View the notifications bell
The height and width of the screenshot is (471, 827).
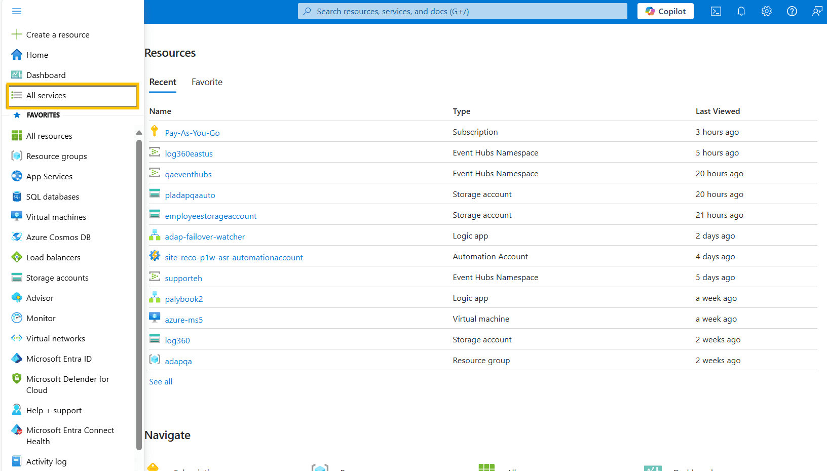click(x=741, y=11)
